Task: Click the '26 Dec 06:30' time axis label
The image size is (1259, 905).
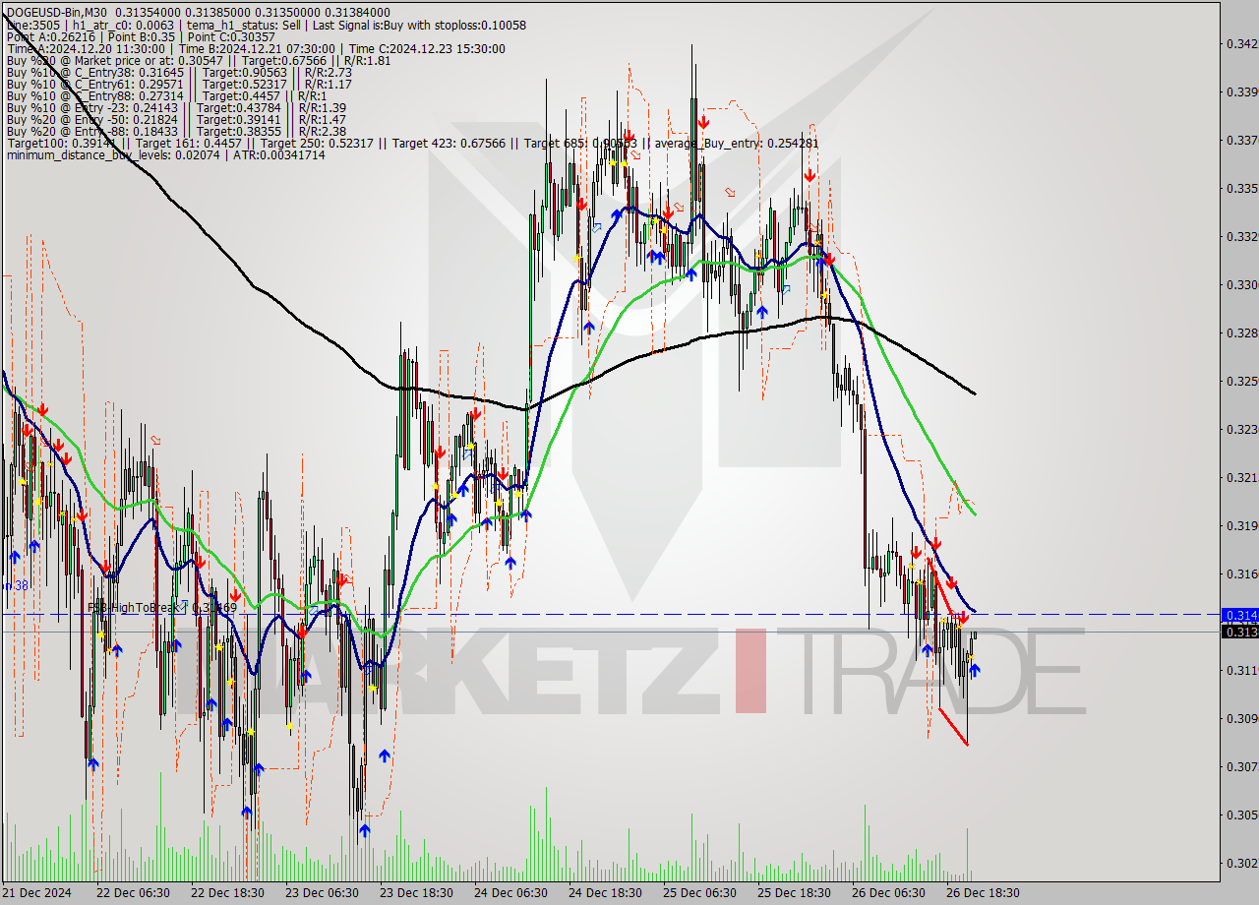Action: [x=889, y=893]
